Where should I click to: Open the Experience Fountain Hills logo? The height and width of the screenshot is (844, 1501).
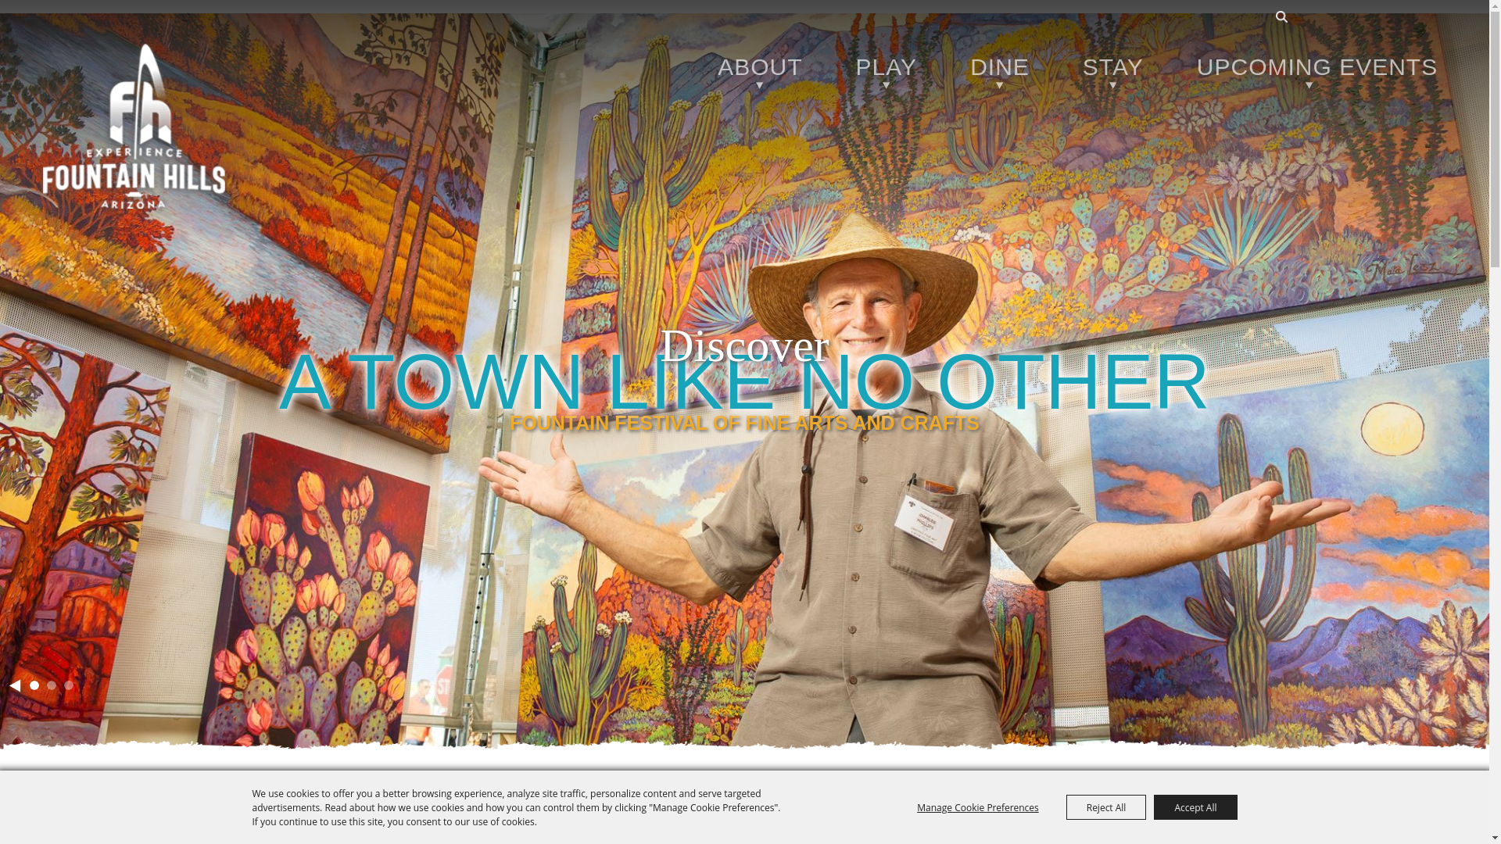(134, 127)
